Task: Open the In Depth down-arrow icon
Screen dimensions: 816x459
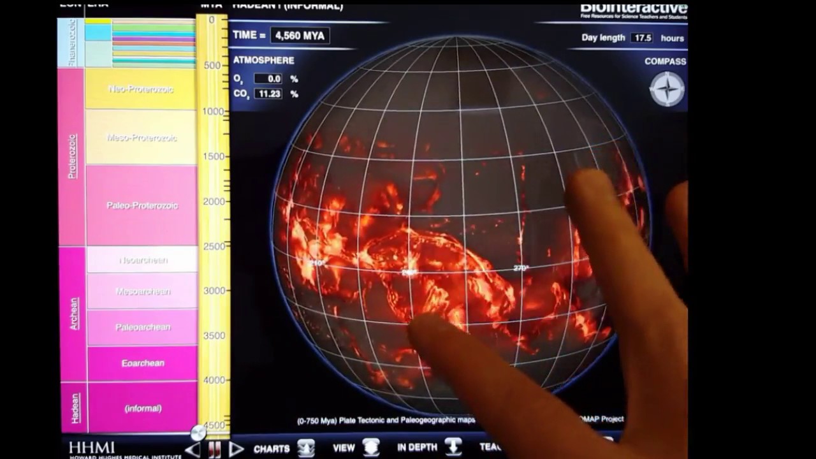Action: (453, 447)
